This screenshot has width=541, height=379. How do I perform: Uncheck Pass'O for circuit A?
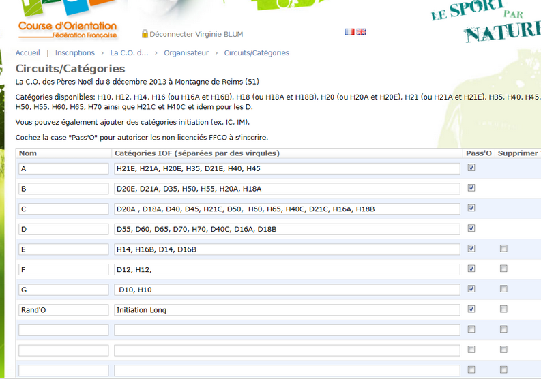[x=471, y=168]
